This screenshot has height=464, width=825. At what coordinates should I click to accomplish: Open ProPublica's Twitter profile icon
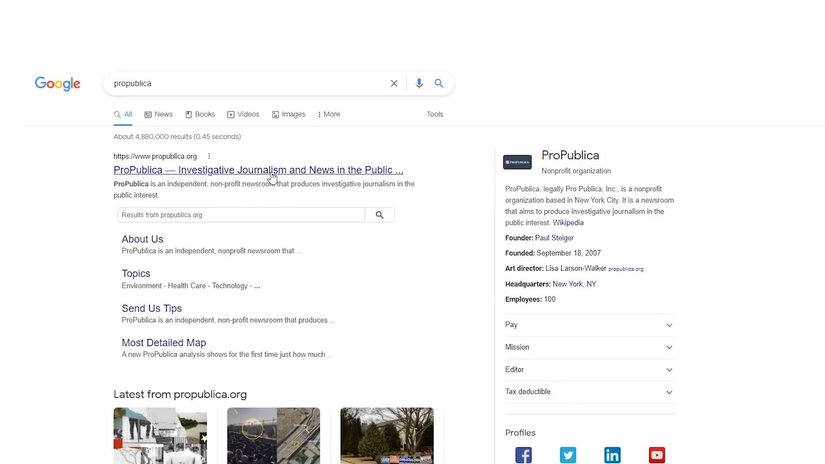tap(568, 455)
